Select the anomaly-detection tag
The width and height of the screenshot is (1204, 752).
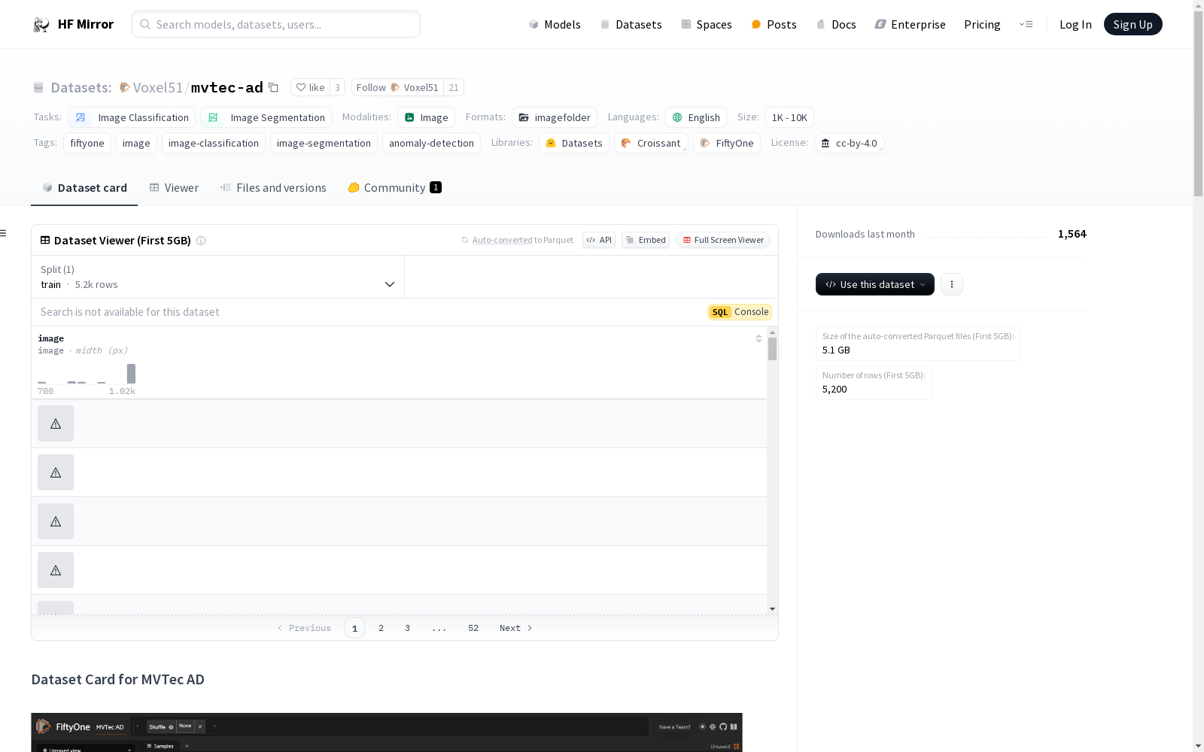(x=431, y=143)
